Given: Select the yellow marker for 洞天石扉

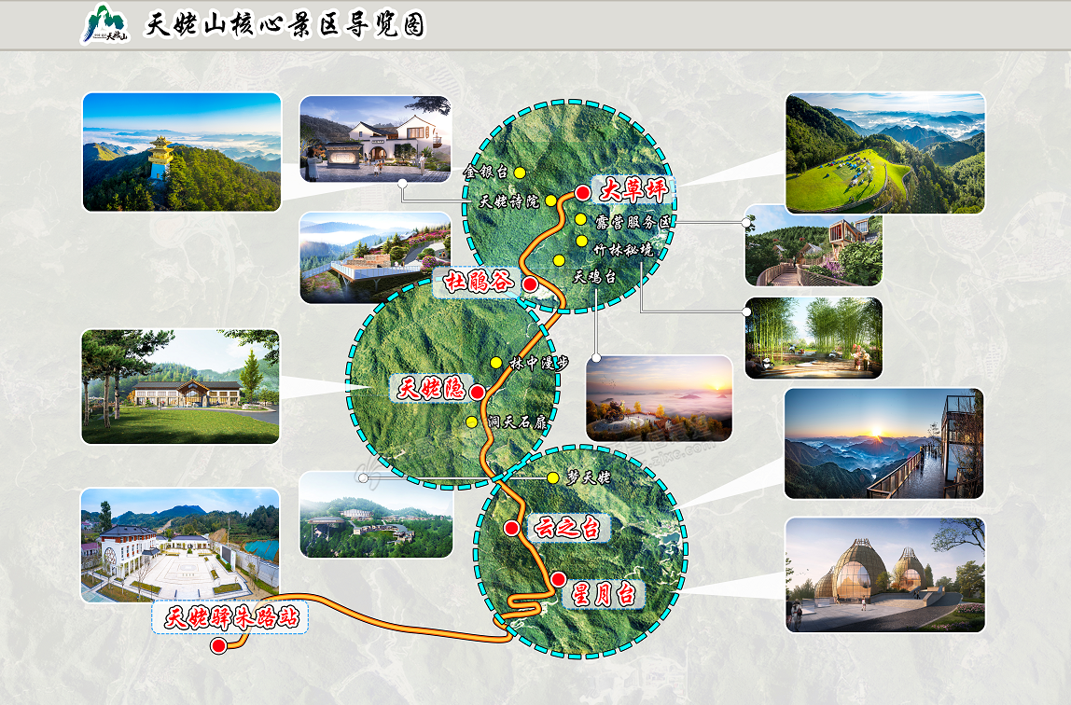Looking at the screenshot, I should tap(471, 422).
